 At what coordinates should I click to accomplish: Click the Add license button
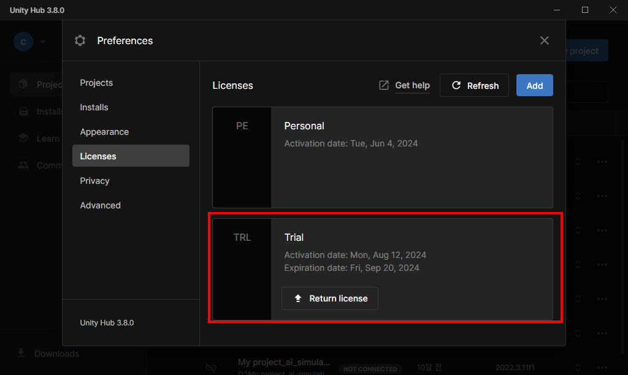tap(534, 85)
